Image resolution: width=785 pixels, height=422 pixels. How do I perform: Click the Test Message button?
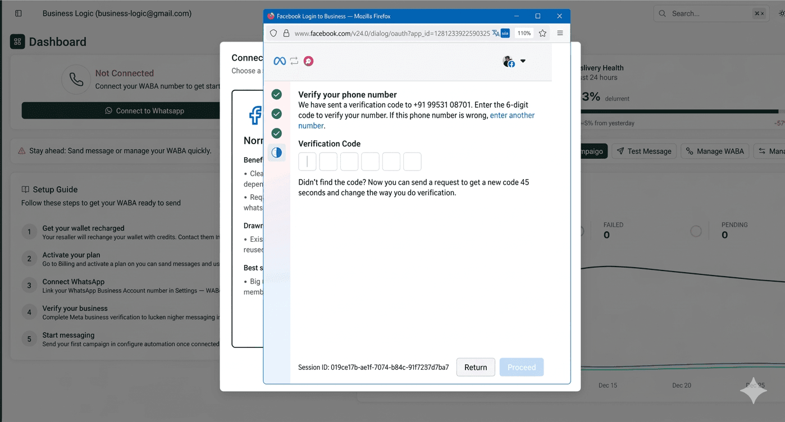(644, 151)
